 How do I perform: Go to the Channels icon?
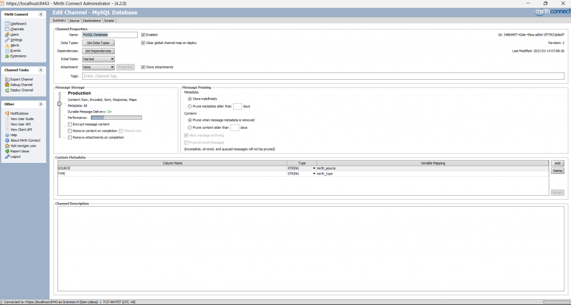coord(7,29)
